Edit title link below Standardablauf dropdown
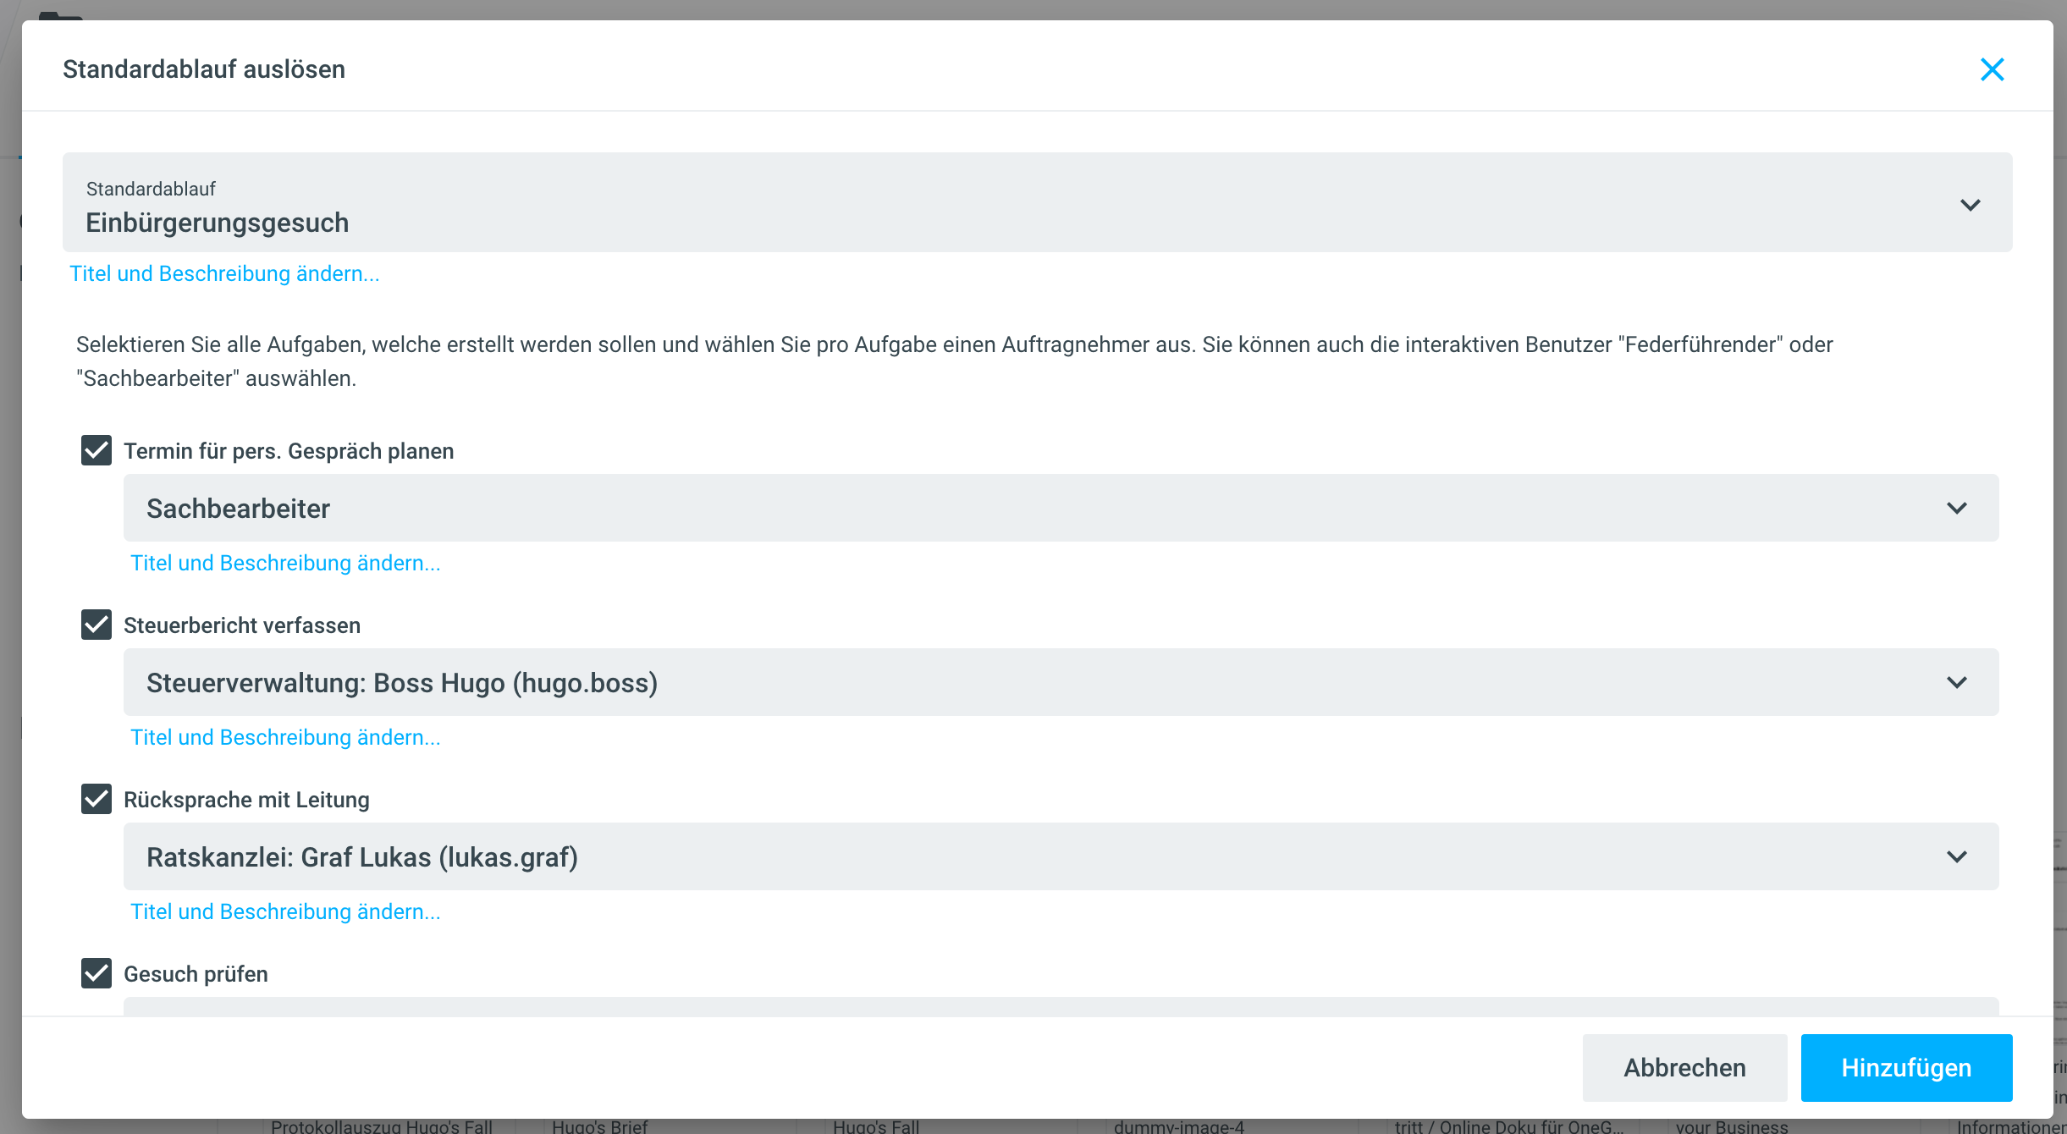This screenshot has height=1134, width=2067. pos(224,273)
